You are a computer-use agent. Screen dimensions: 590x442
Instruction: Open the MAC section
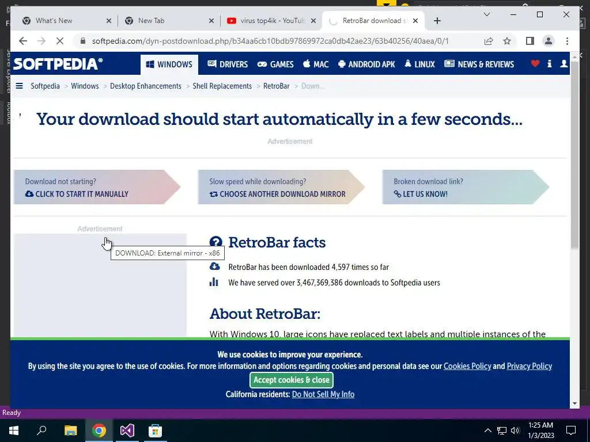316,64
